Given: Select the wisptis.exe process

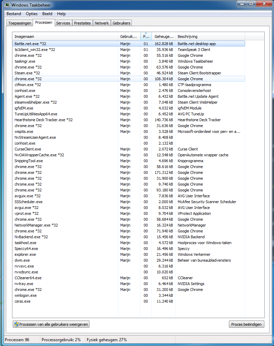Looking at the screenshot, I should coord(129,132).
